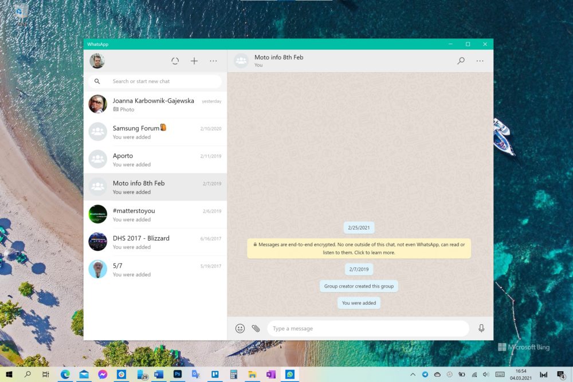
Task: Open the emoji picker
Action: (240, 328)
